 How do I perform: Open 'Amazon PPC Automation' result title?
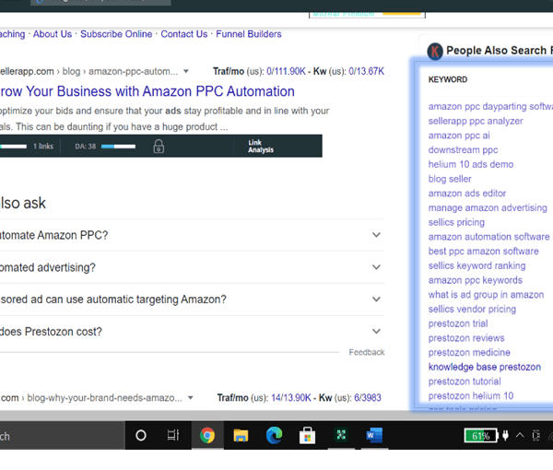point(147,91)
